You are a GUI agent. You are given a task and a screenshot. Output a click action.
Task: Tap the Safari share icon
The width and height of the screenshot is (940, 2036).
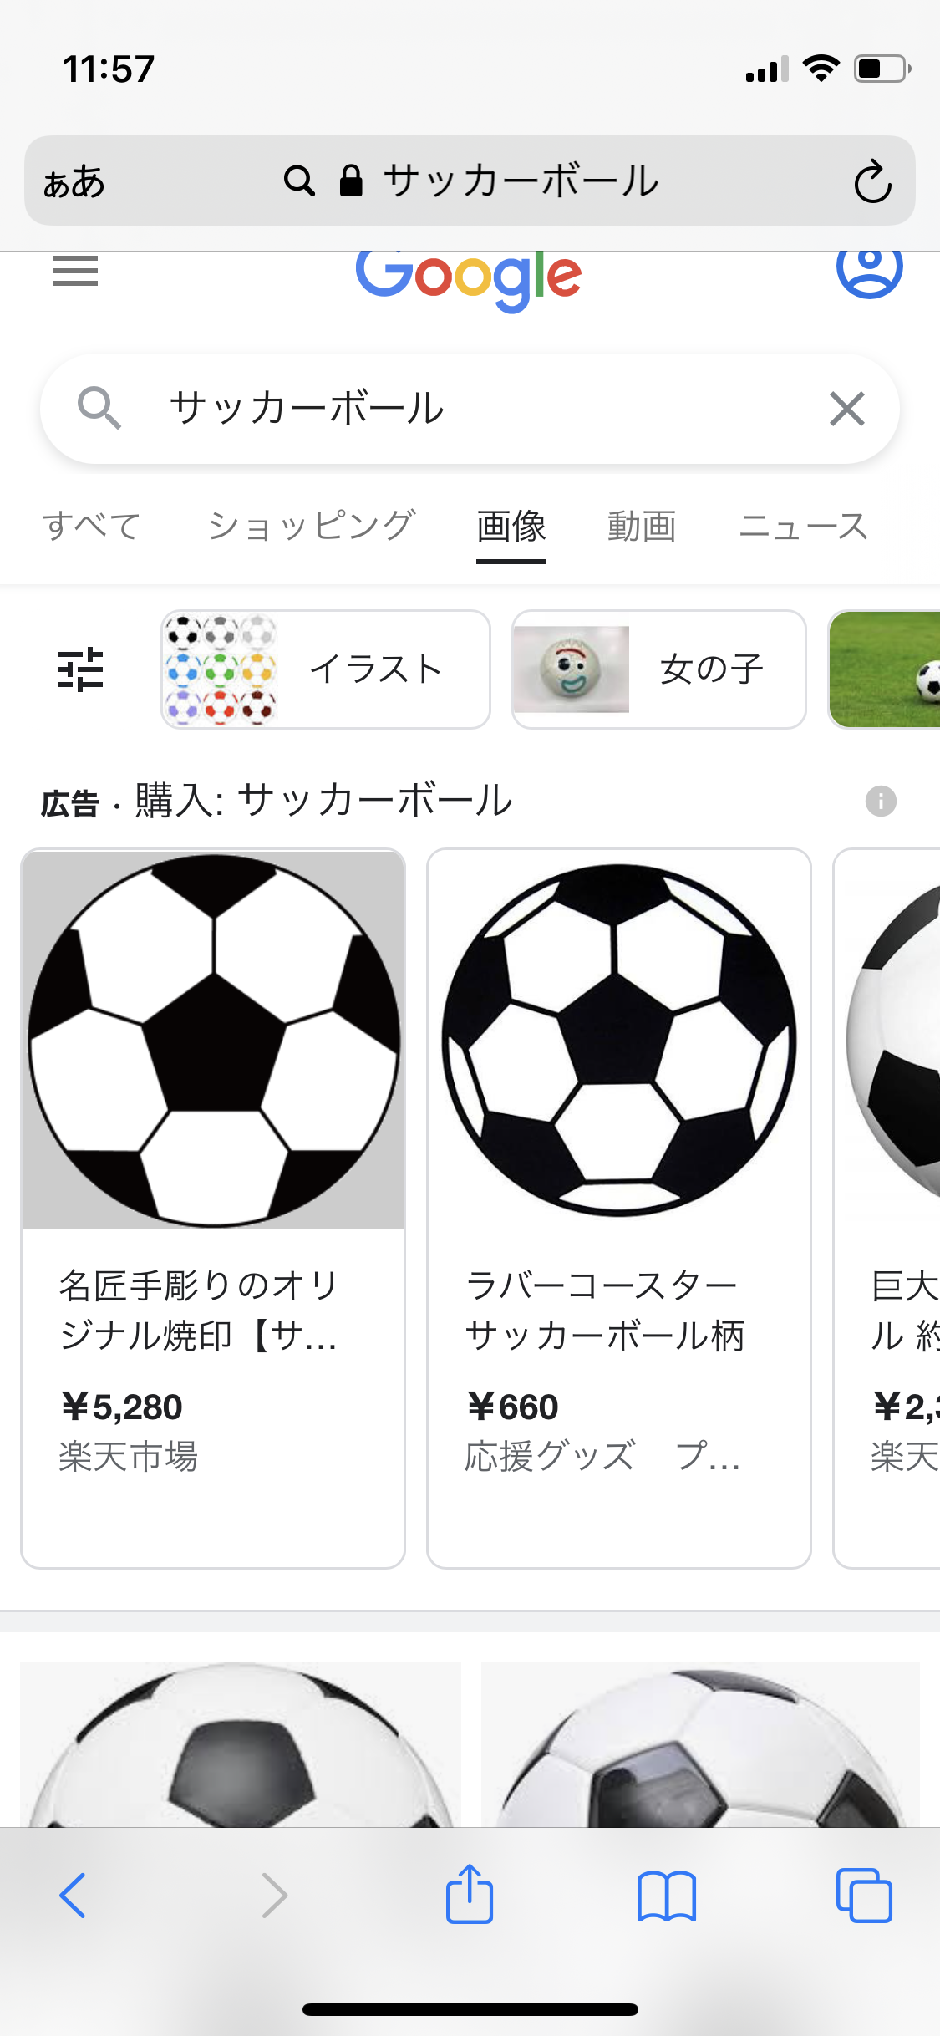tap(470, 1895)
